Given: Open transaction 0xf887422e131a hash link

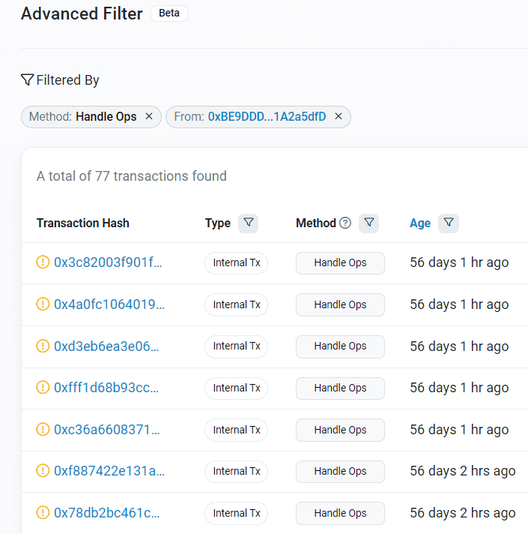Looking at the screenshot, I should pyautogui.click(x=109, y=471).
